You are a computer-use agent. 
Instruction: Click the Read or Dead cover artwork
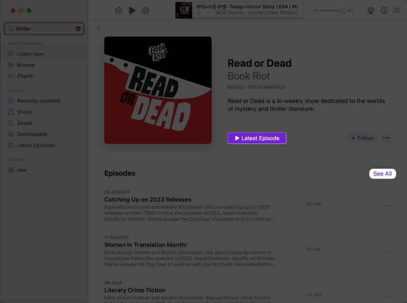158,90
